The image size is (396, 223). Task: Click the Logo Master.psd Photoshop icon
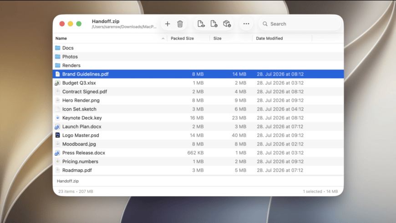point(58,135)
